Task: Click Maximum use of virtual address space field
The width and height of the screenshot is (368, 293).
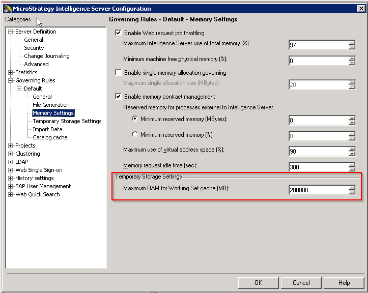Action: coord(318,151)
